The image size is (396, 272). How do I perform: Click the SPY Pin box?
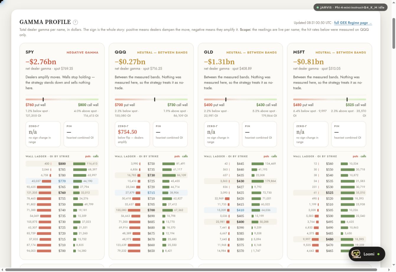point(81,134)
